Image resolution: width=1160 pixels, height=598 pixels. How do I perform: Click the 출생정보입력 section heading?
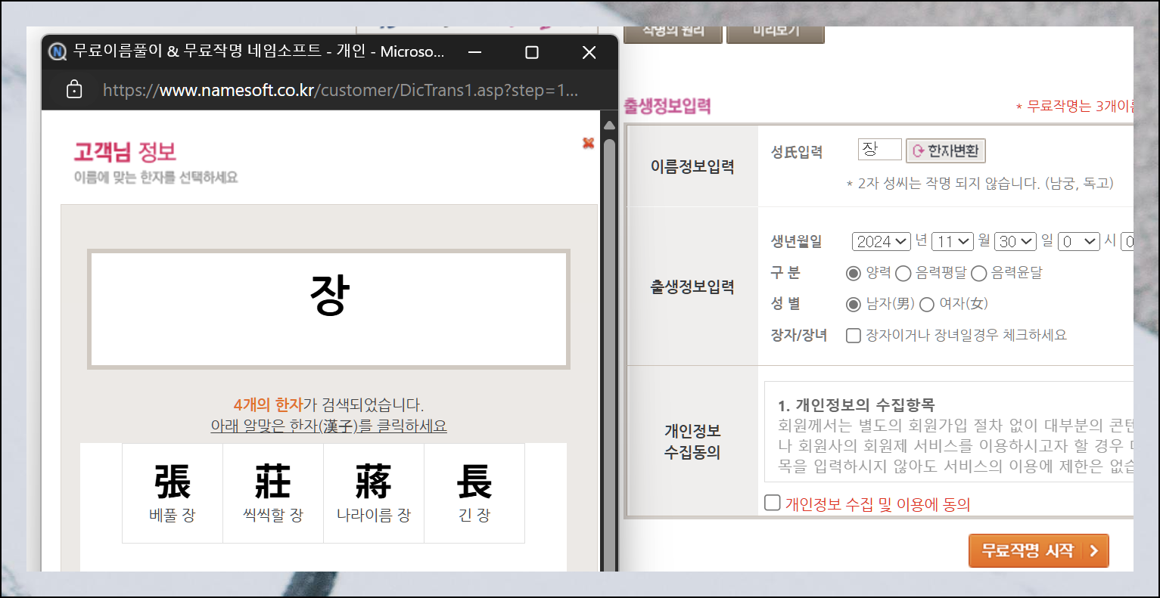[x=667, y=106]
